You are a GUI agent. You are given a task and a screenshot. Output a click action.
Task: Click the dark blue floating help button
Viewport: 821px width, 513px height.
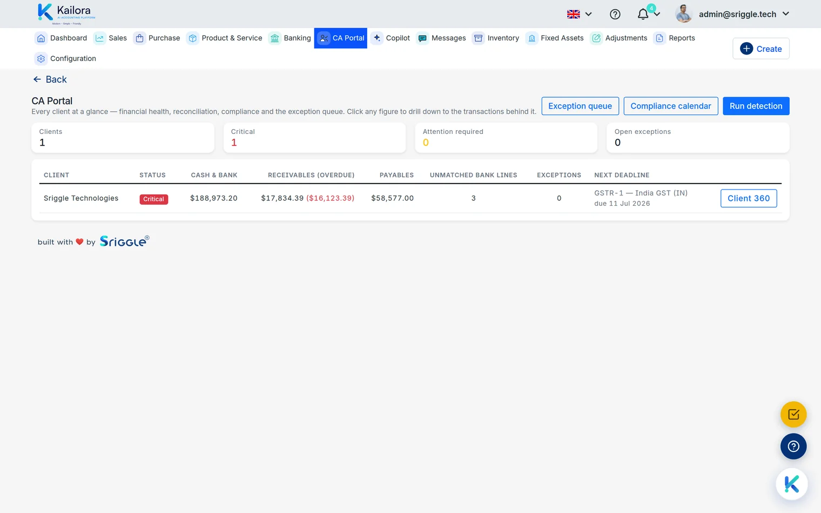point(793,447)
